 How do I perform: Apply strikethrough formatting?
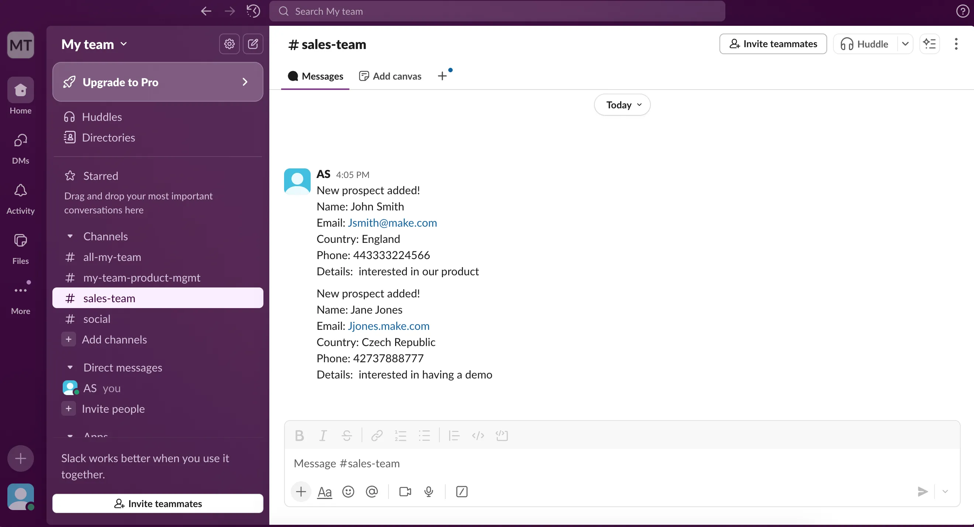point(346,435)
